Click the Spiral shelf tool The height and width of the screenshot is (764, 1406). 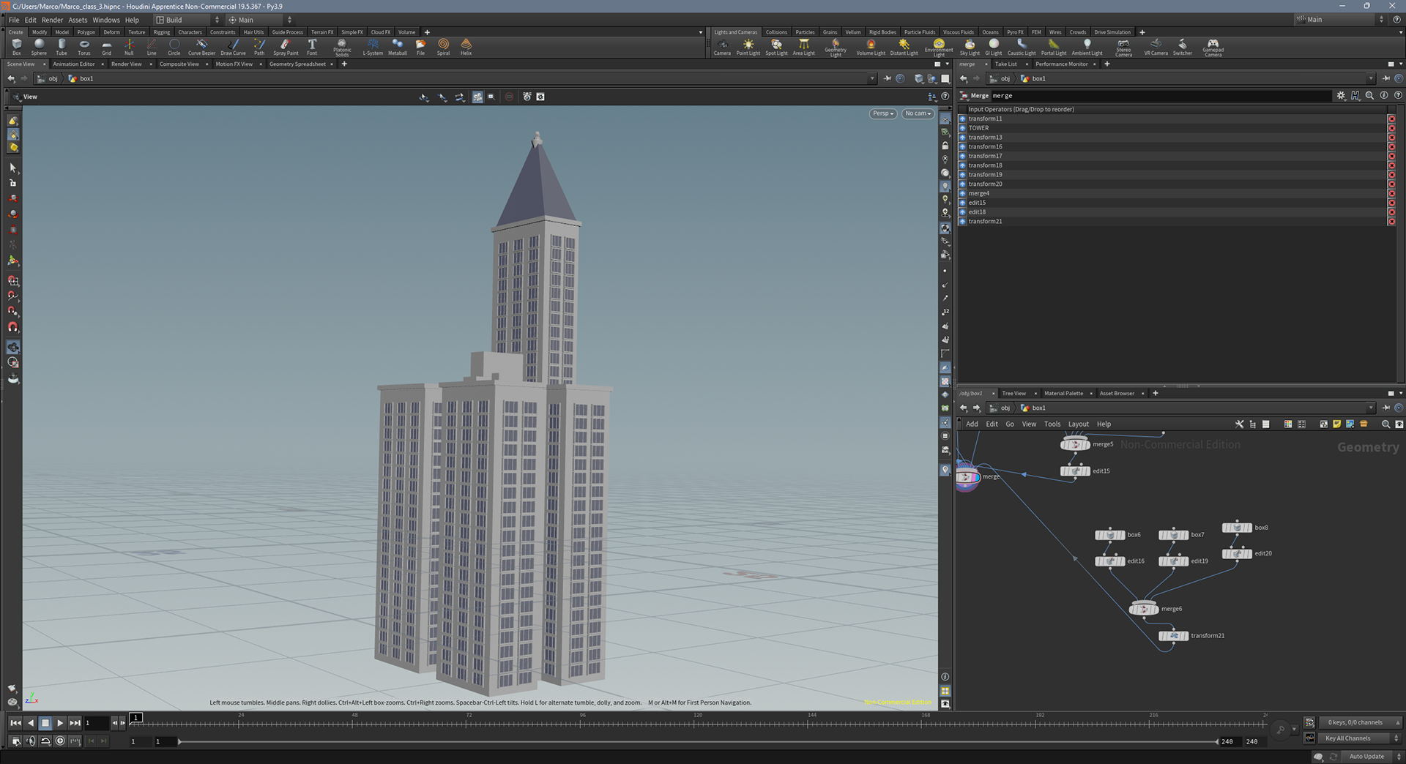(443, 47)
